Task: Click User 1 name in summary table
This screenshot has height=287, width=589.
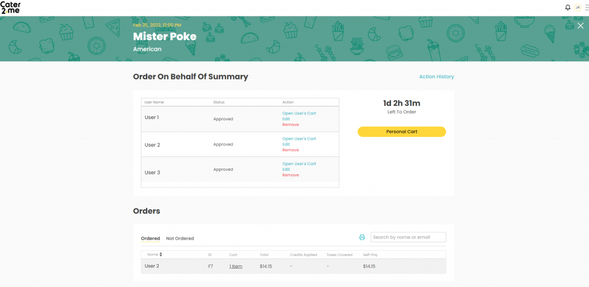Action: (x=152, y=117)
